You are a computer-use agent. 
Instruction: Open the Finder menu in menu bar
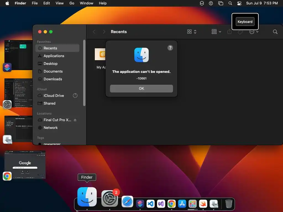tap(20, 3)
